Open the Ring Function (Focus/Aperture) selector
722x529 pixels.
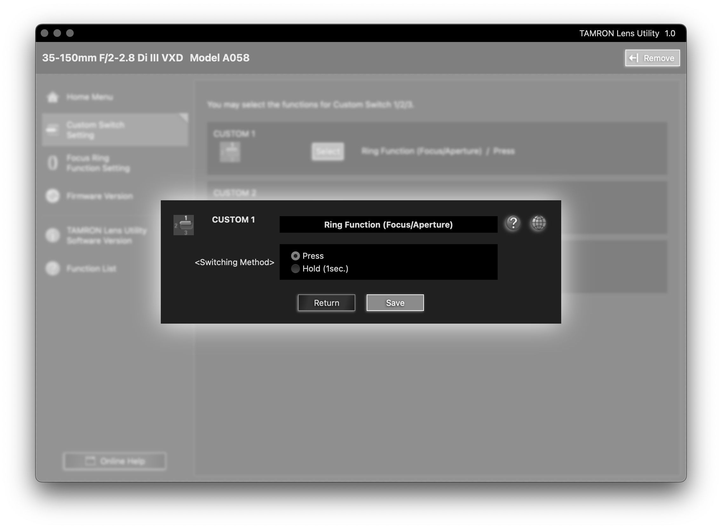click(388, 225)
